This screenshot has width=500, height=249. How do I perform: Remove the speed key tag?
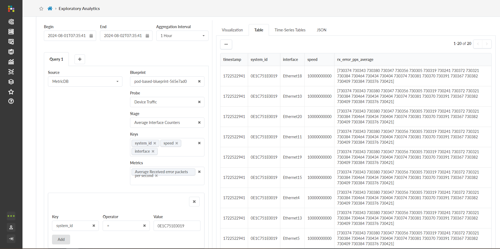pyautogui.click(x=177, y=143)
